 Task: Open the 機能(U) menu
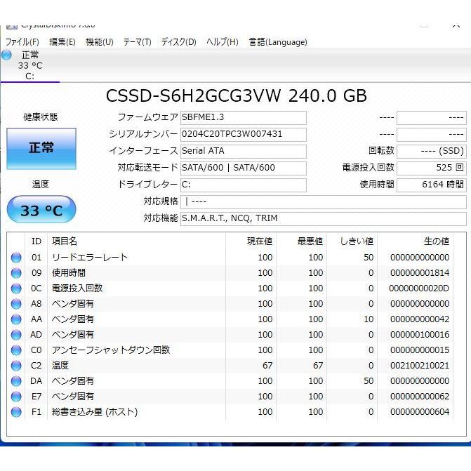tap(100, 41)
